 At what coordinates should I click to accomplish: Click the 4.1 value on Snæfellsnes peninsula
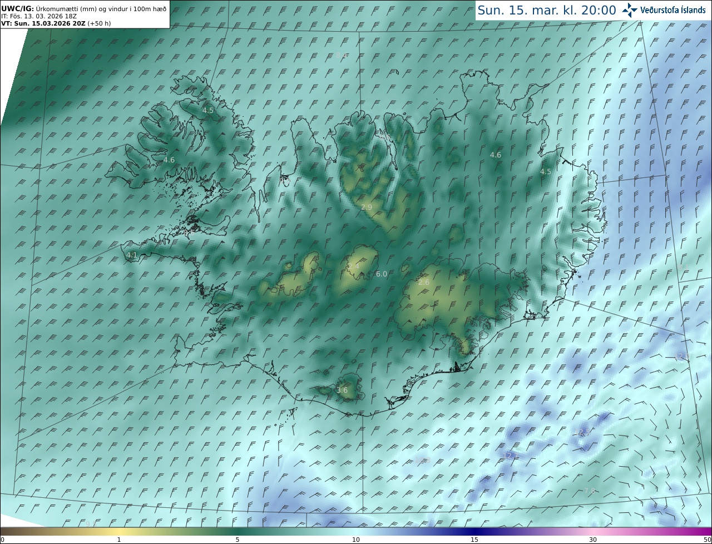(x=132, y=255)
